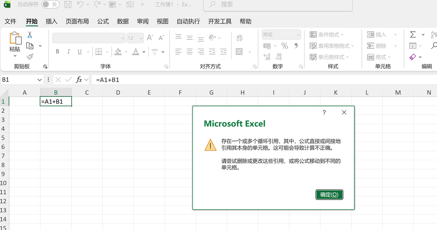Click the 插入 cells button

coord(377,35)
